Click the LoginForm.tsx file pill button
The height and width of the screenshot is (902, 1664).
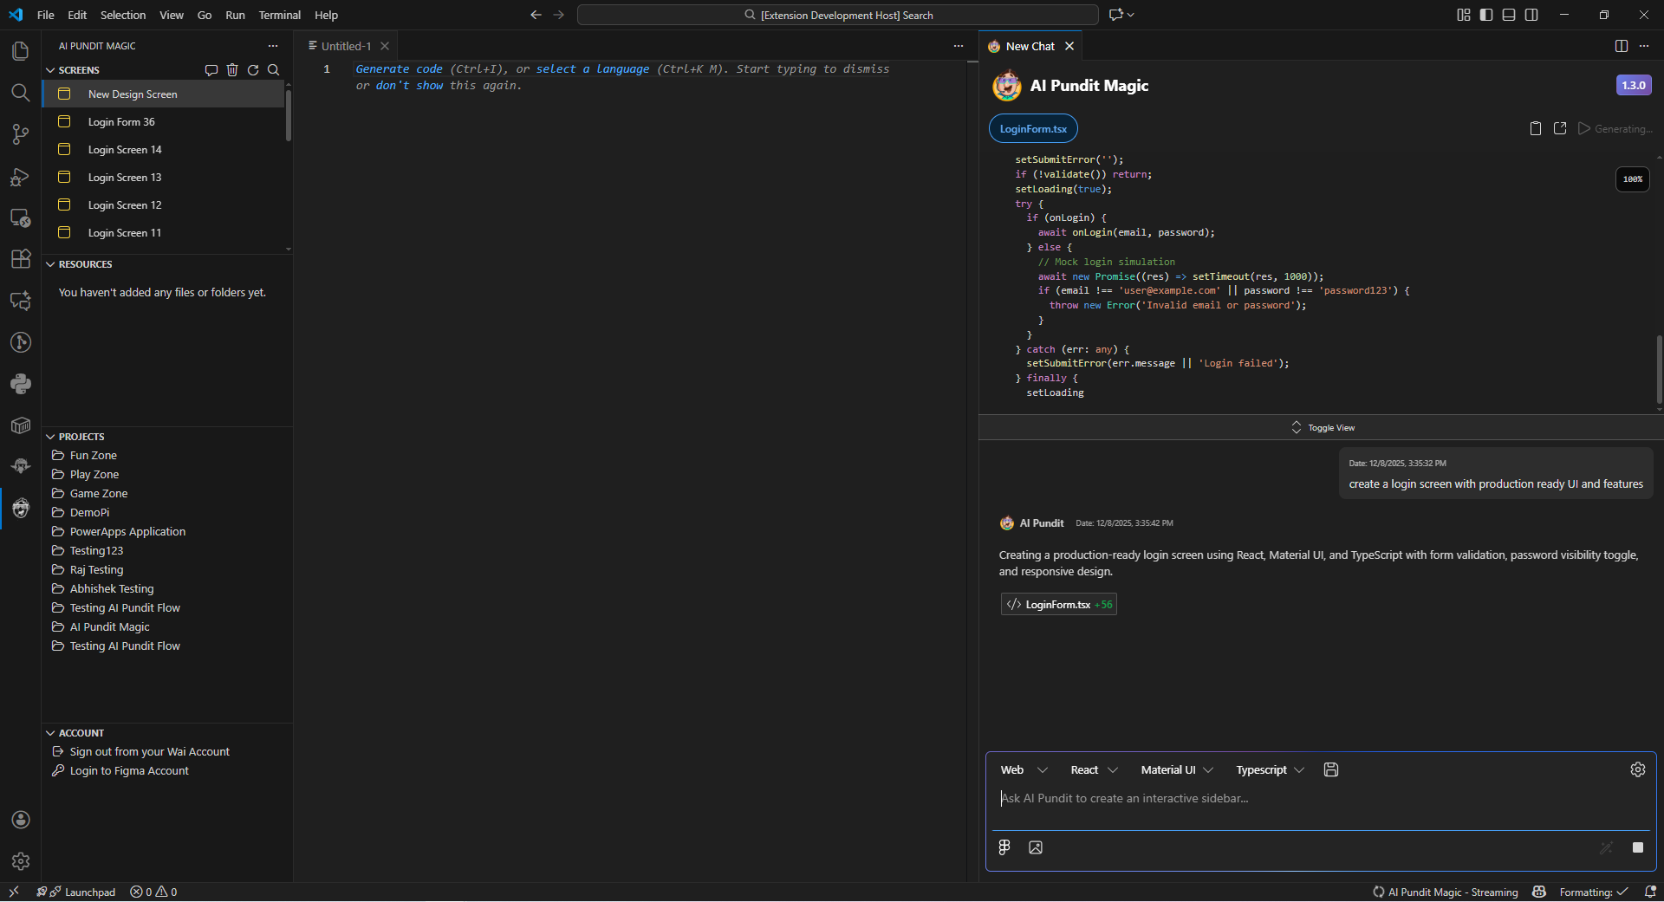tap(1033, 128)
